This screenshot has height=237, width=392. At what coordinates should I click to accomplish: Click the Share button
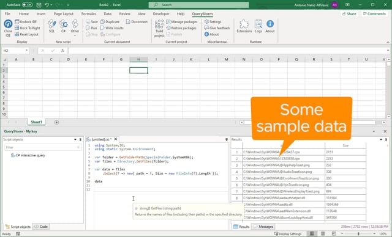tap(349, 13)
